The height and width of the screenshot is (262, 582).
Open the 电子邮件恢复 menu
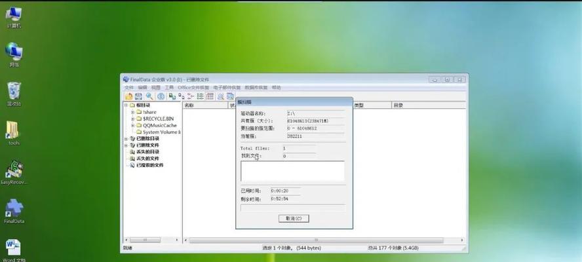[x=227, y=88]
